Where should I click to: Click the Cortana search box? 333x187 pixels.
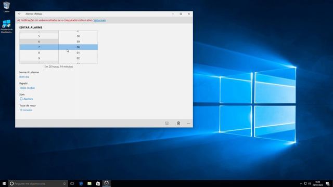[x=38, y=183]
